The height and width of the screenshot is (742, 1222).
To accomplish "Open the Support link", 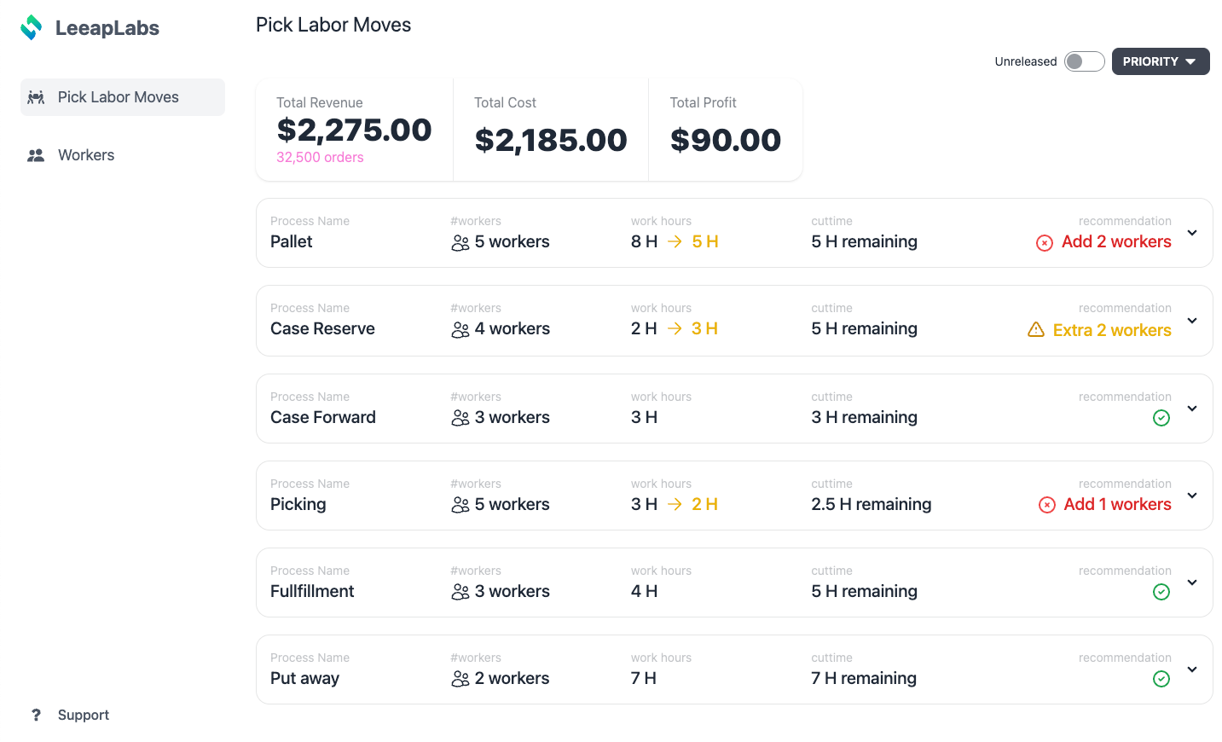I will click(x=84, y=715).
